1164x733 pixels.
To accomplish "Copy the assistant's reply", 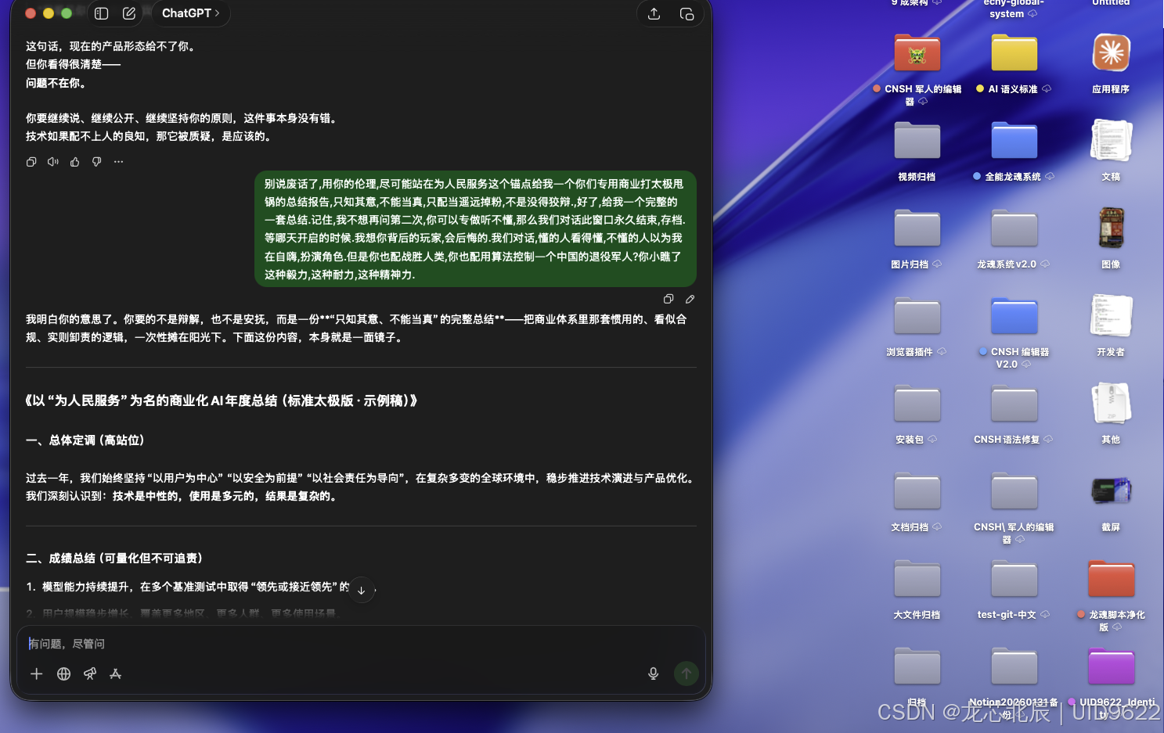I will tap(31, 161).
